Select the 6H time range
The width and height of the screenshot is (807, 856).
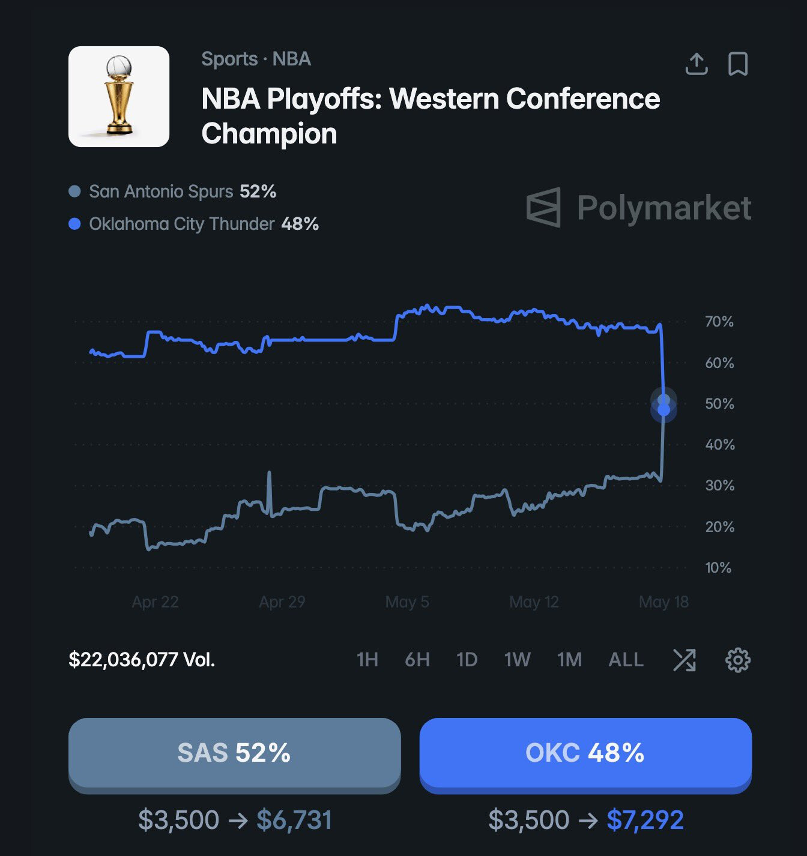click(417, 660)
